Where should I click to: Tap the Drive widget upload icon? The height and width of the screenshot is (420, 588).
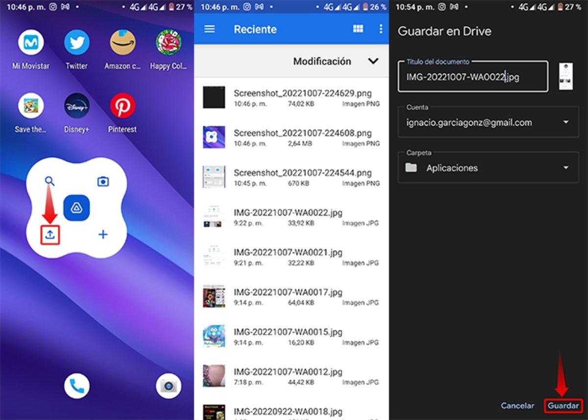coord(50,234)
